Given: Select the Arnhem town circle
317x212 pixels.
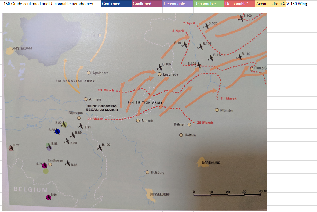Looking at the screenshot, I should [86, 99].
